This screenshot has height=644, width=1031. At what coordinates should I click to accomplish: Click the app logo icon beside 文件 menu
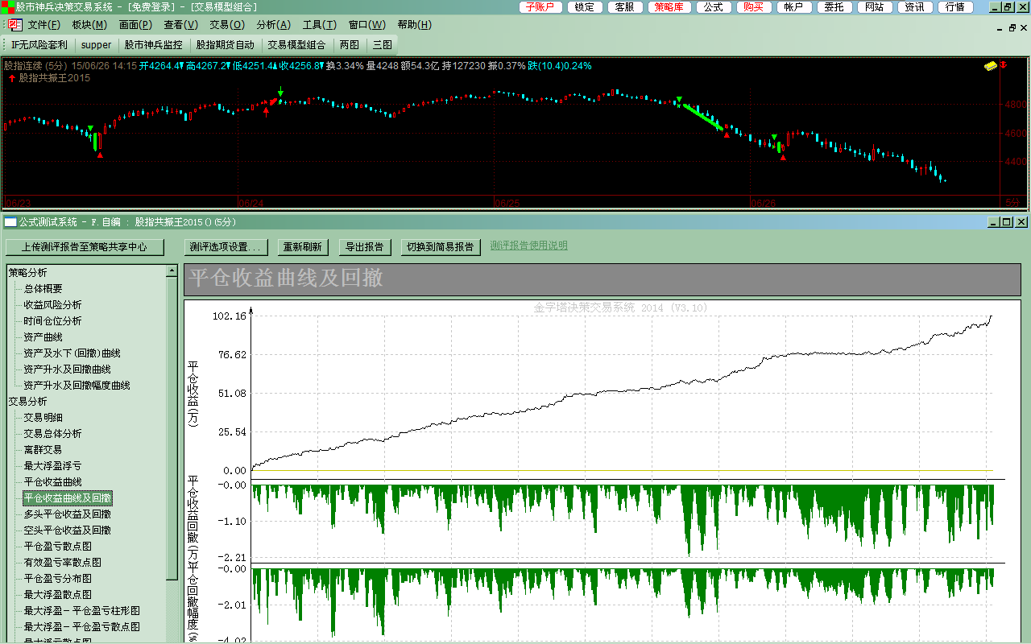coord(15,24)
